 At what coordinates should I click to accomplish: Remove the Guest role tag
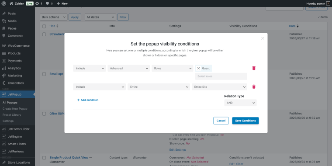point(198,68)
